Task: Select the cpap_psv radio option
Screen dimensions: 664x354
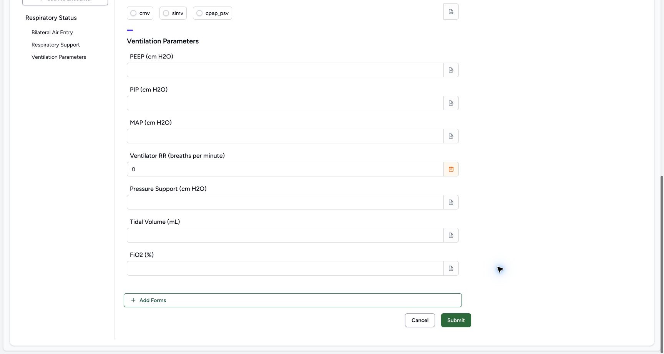Action: pos(199,13)
